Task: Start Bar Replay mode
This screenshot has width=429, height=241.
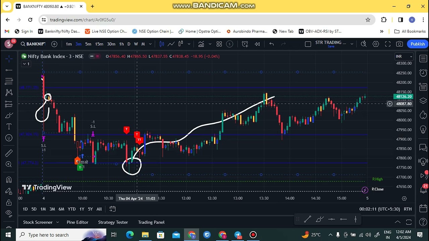Action: pyautogui.click(x=257, y=44)
